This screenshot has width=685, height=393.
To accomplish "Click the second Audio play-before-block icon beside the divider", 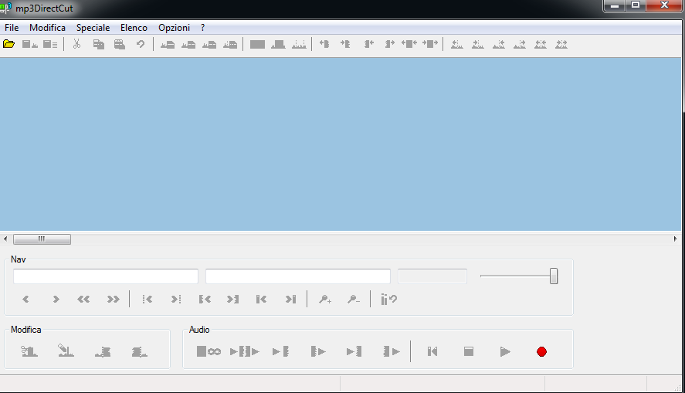I will [354, 351].
